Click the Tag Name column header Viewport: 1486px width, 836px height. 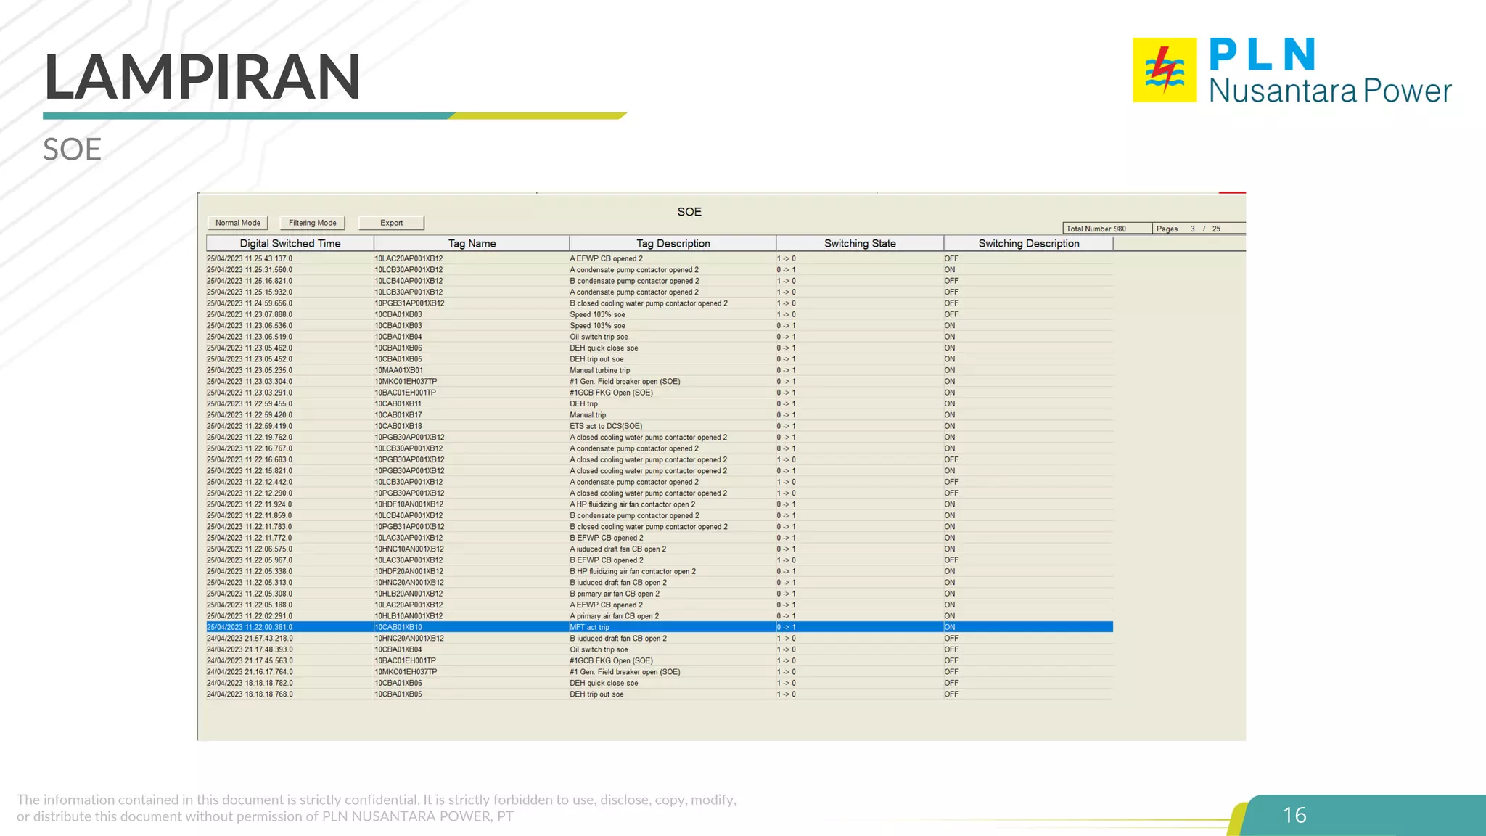472,243
